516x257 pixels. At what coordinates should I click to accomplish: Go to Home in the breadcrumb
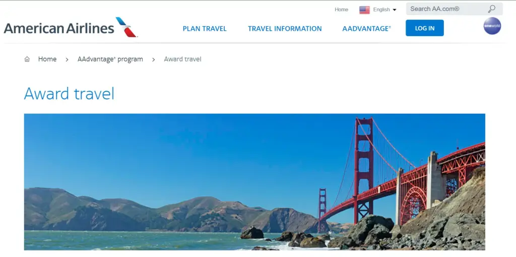47,59
